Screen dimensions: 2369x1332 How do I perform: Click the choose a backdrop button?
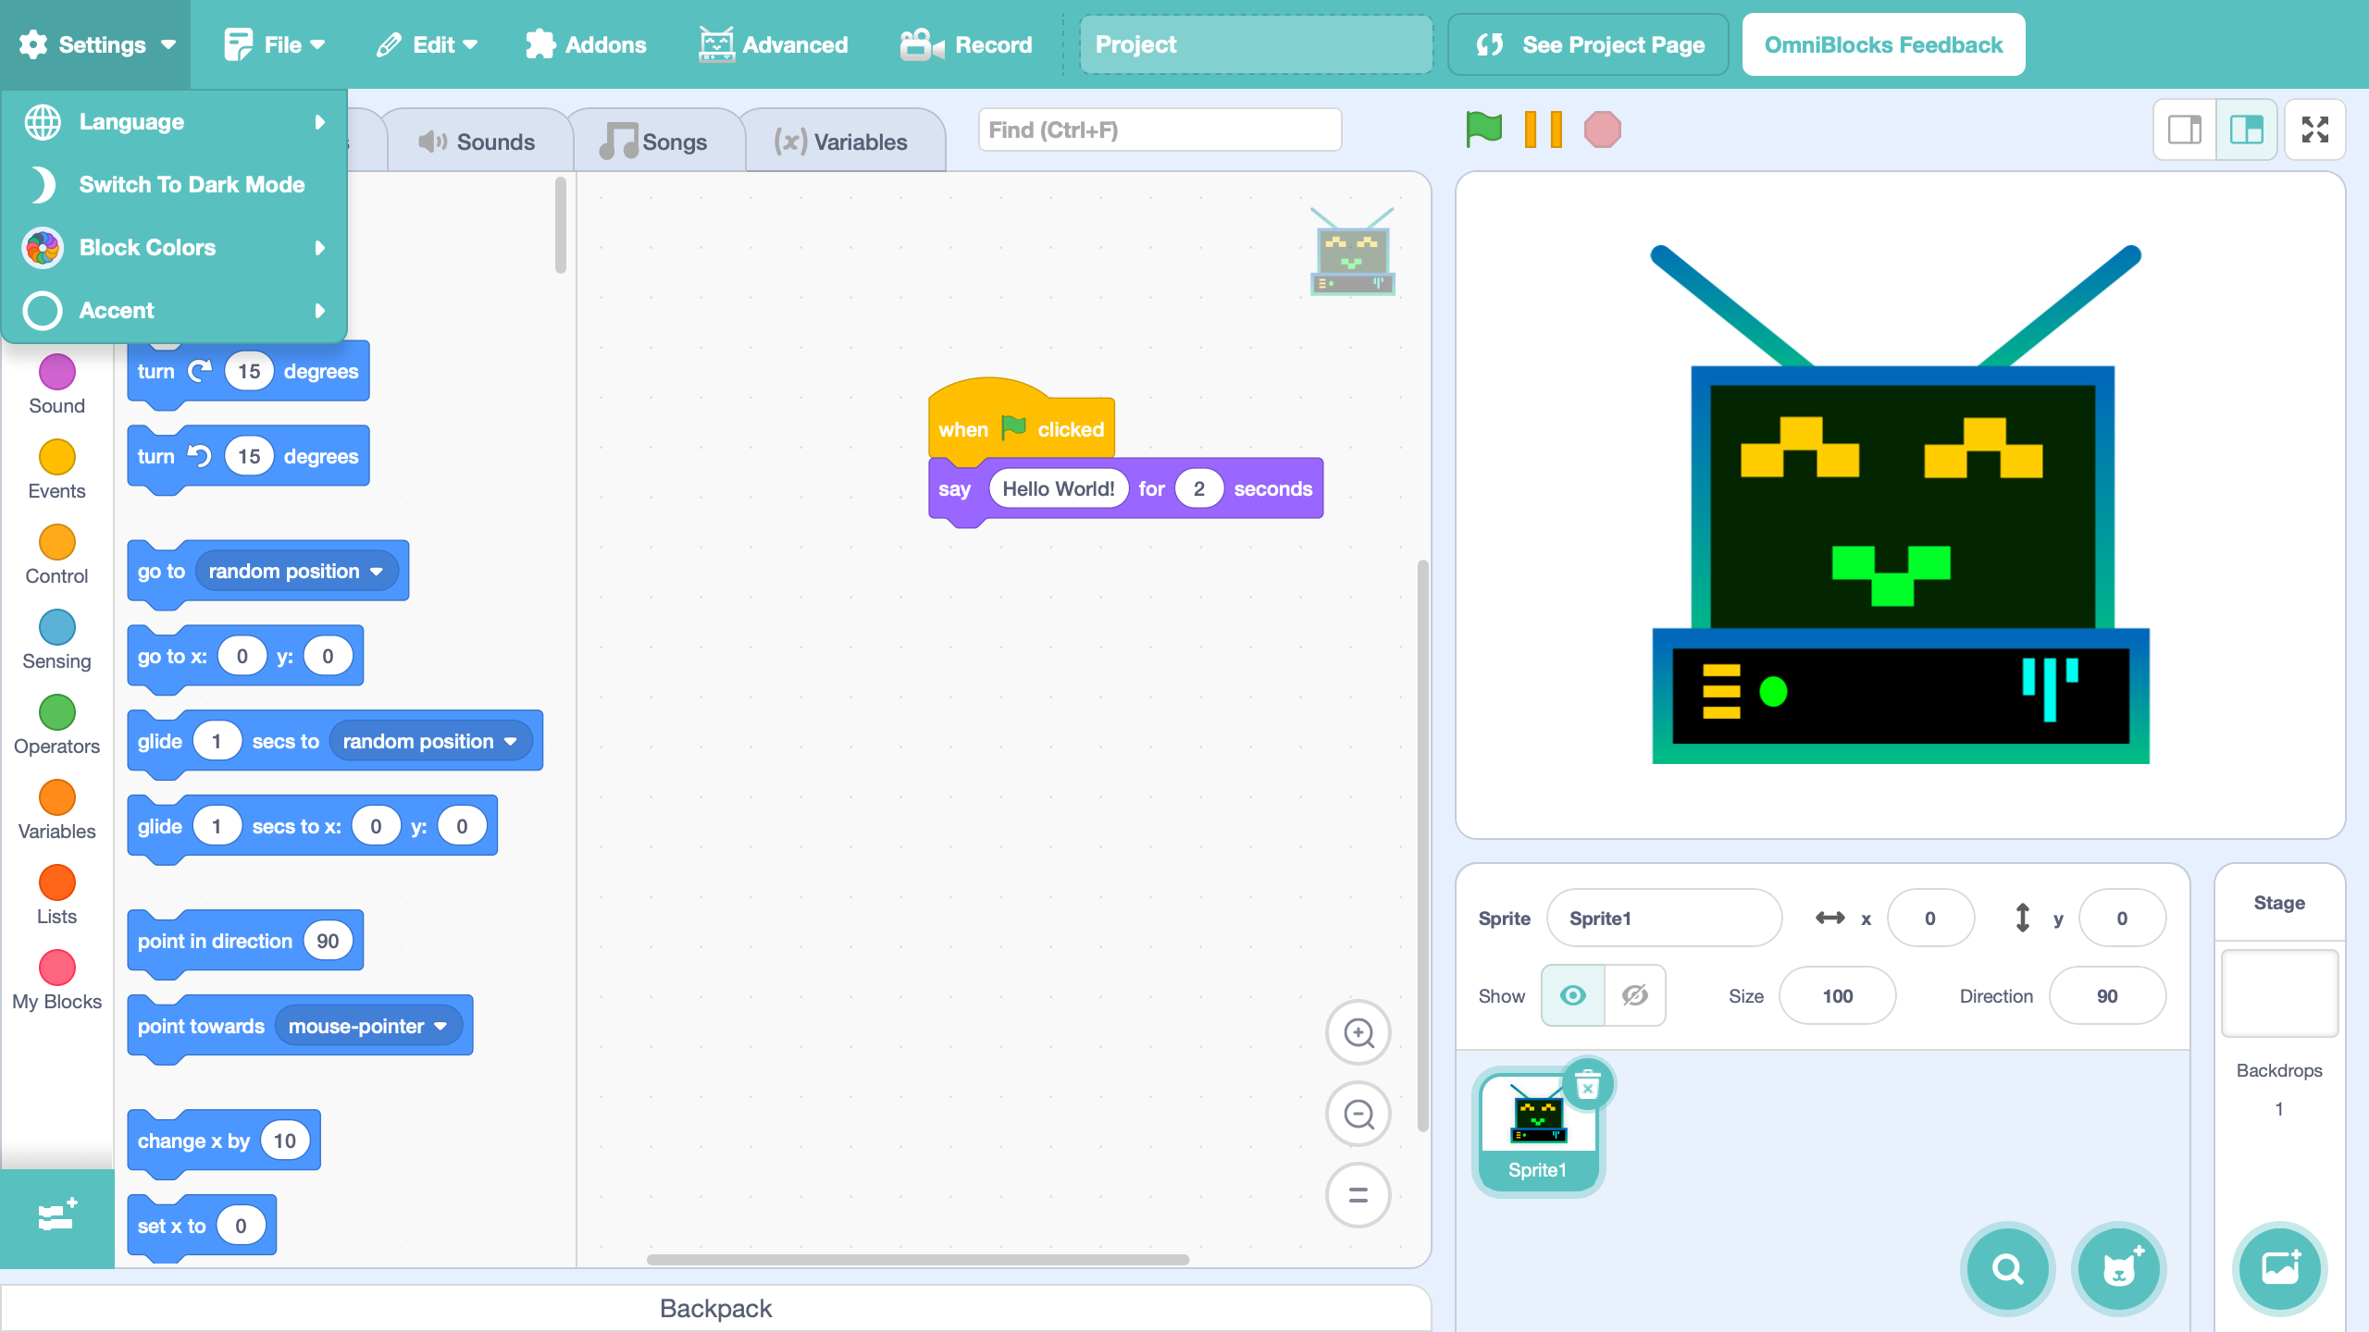[2279, 1268]
